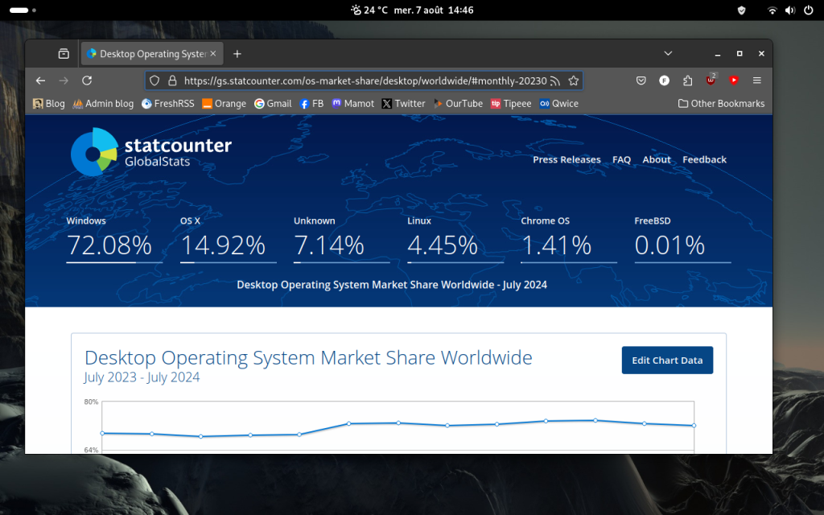Screen dimensions: 824x515
Task: Go to Press Releases
Action: point(566,160)
